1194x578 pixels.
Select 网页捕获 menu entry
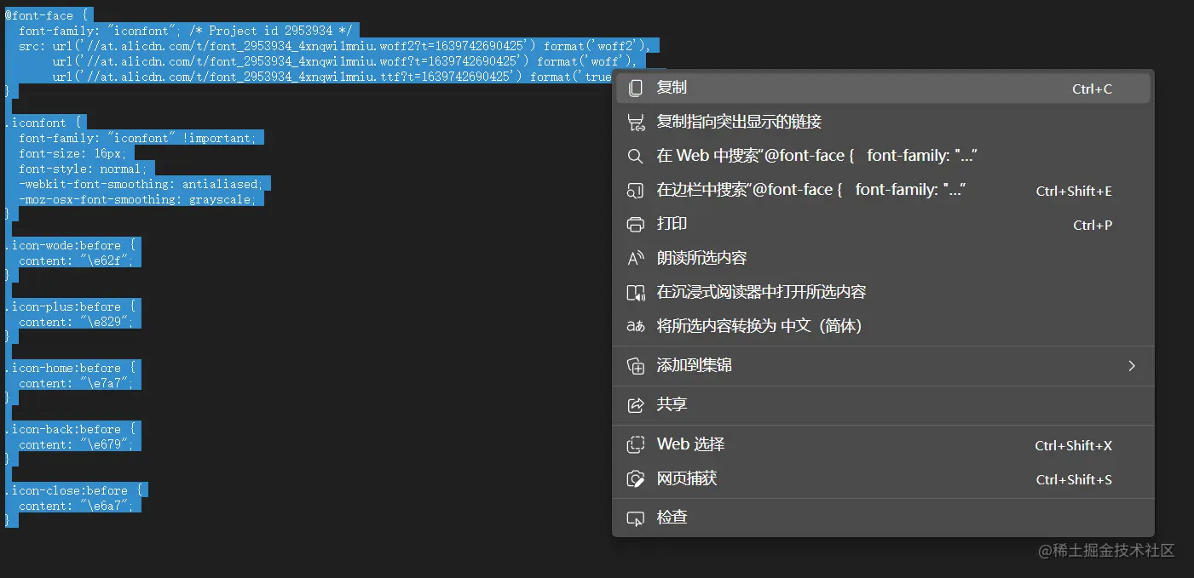[x=883, y=479]
